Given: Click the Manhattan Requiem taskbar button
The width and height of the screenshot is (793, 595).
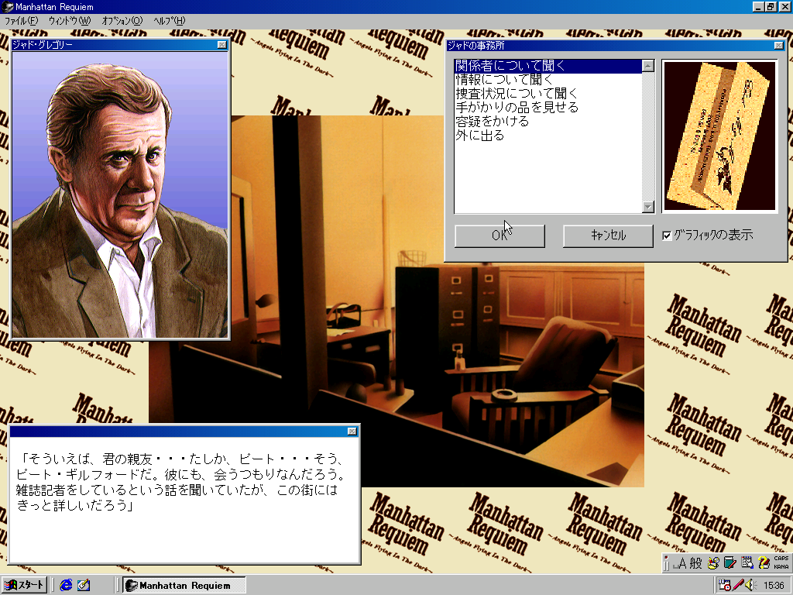Looking at the screenshot, I should [x=184, y=585].
